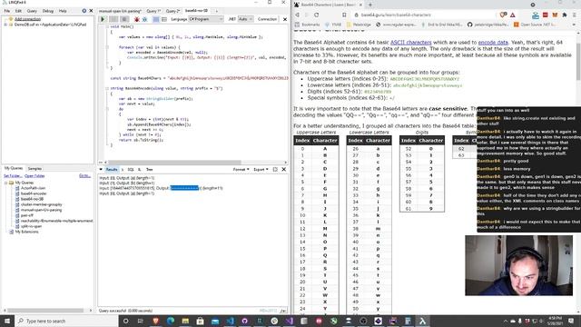Open Microsoft Edge from the taskbar
The height and width of the screenshot is (327, 581).
[171, 321]
